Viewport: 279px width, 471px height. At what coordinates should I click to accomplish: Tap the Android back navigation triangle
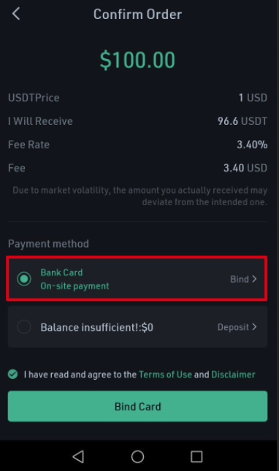coord(78,456)
